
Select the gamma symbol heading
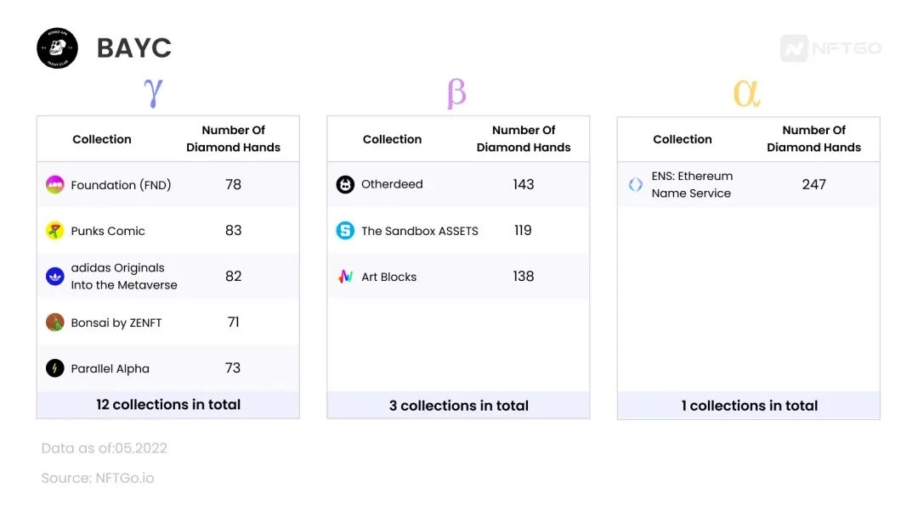click(153, 92)
